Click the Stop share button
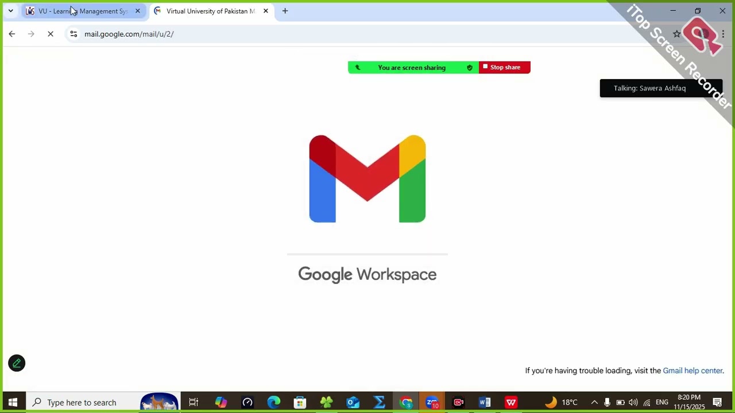The width and height of the screenshot is (735, 413). point(505,67)
